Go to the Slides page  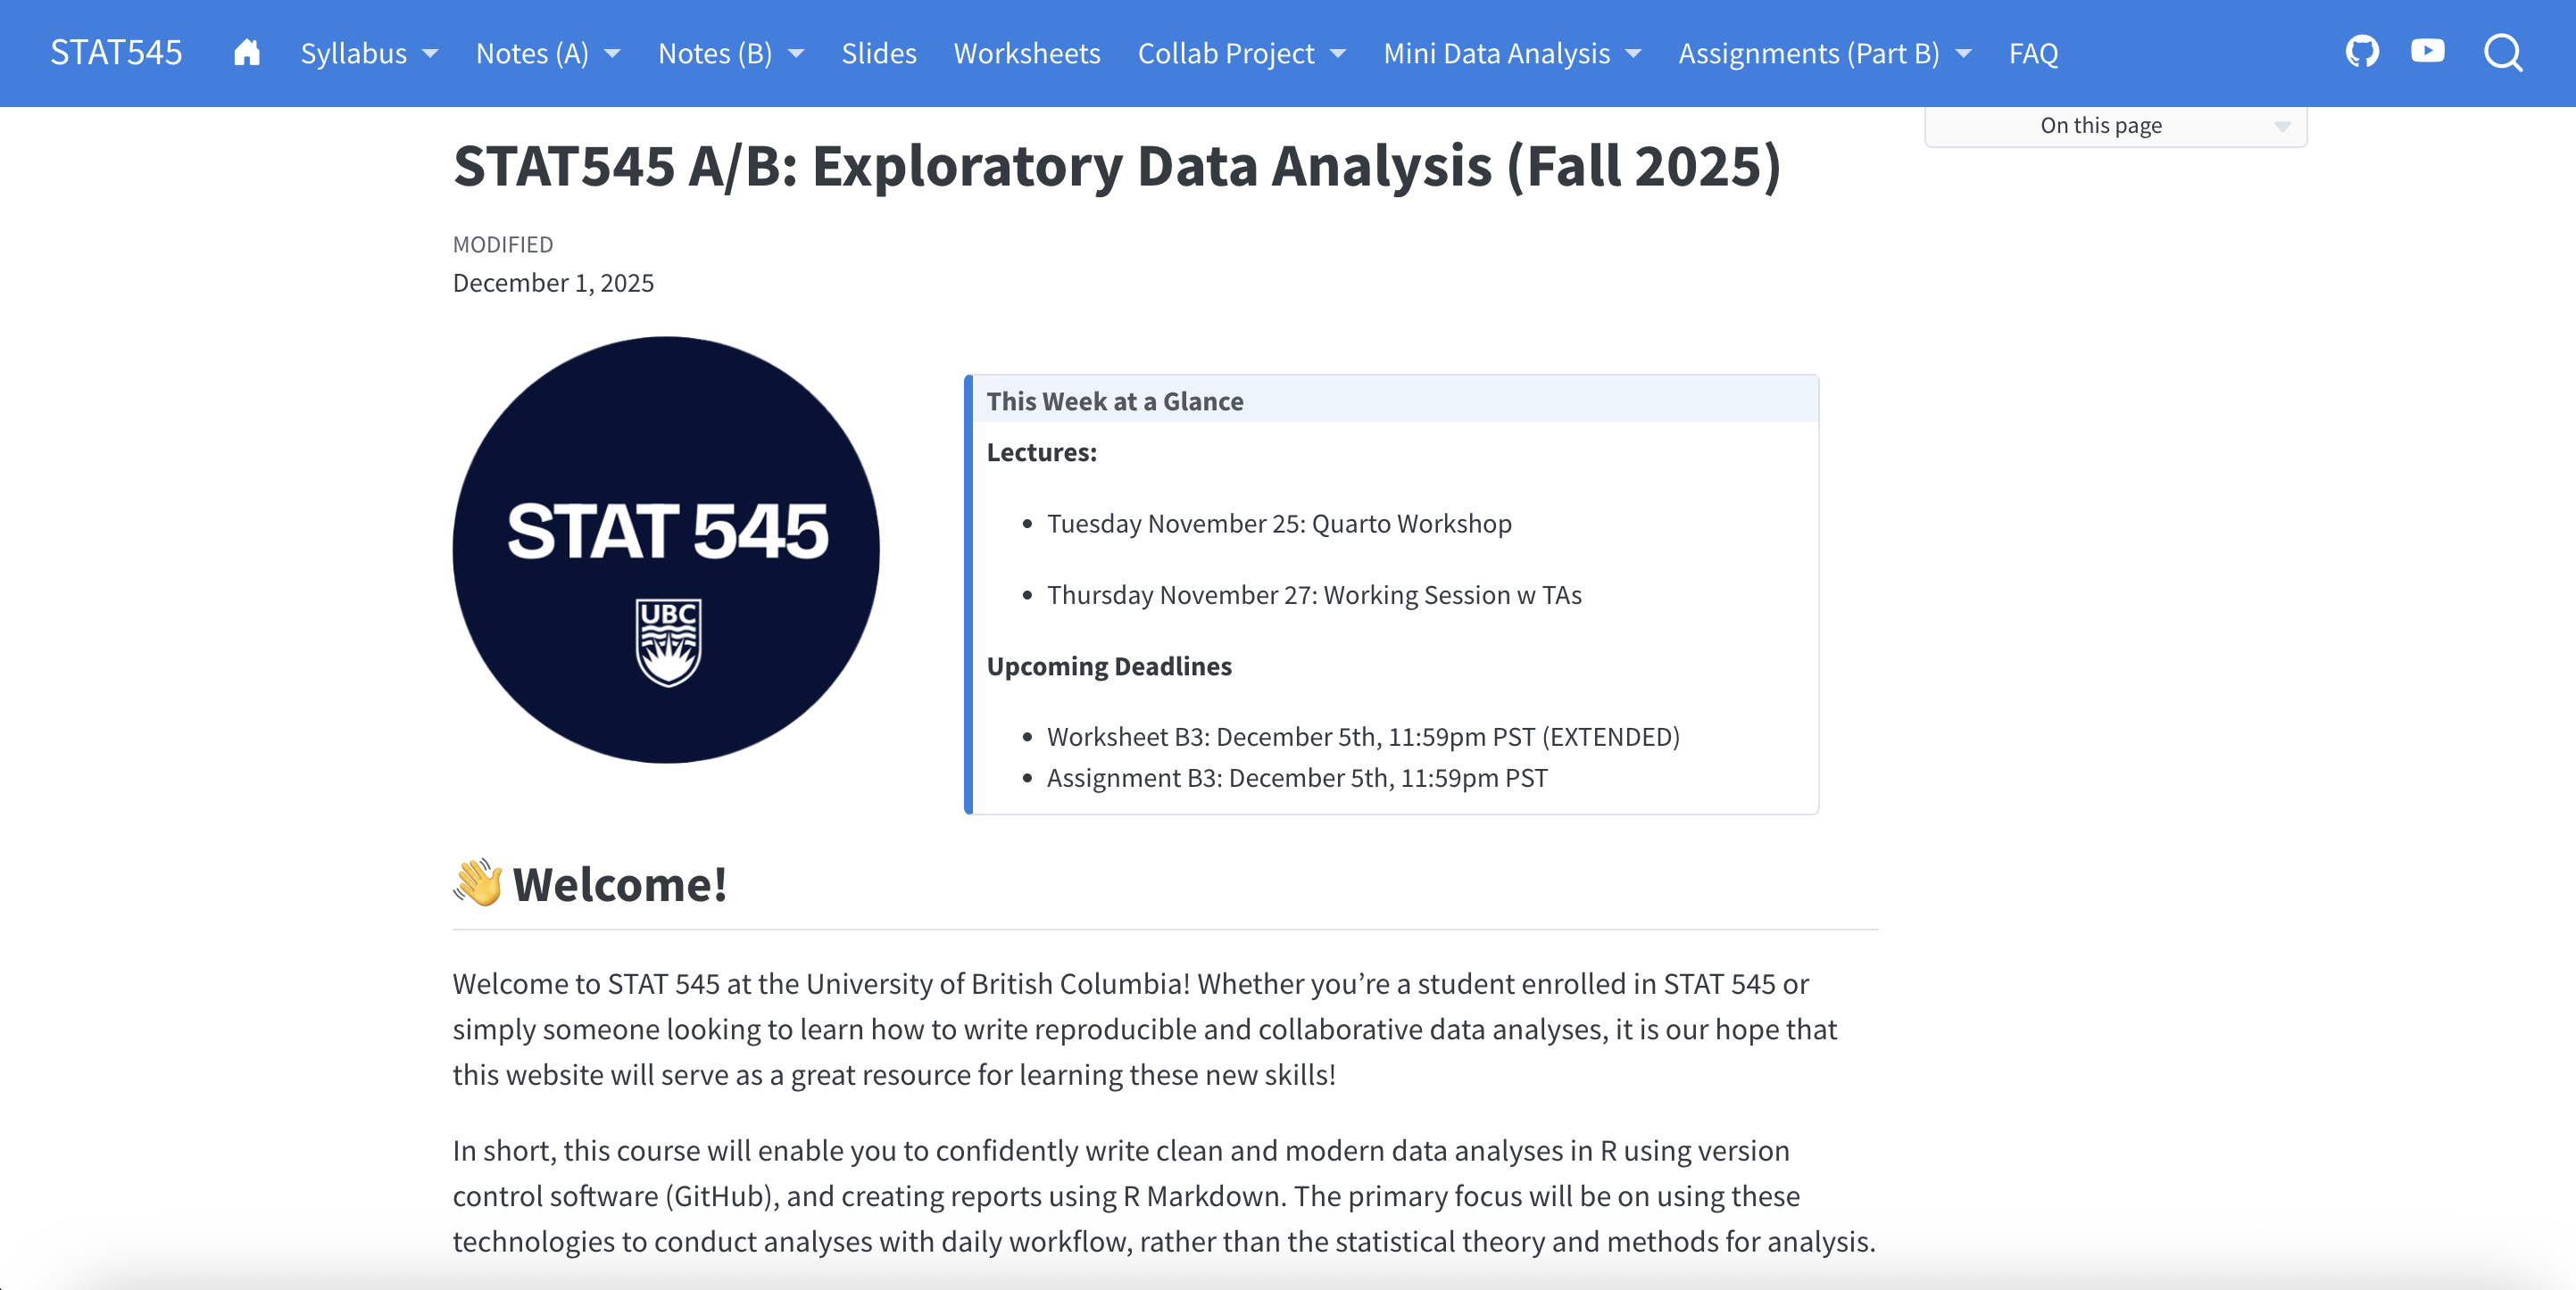878,53
